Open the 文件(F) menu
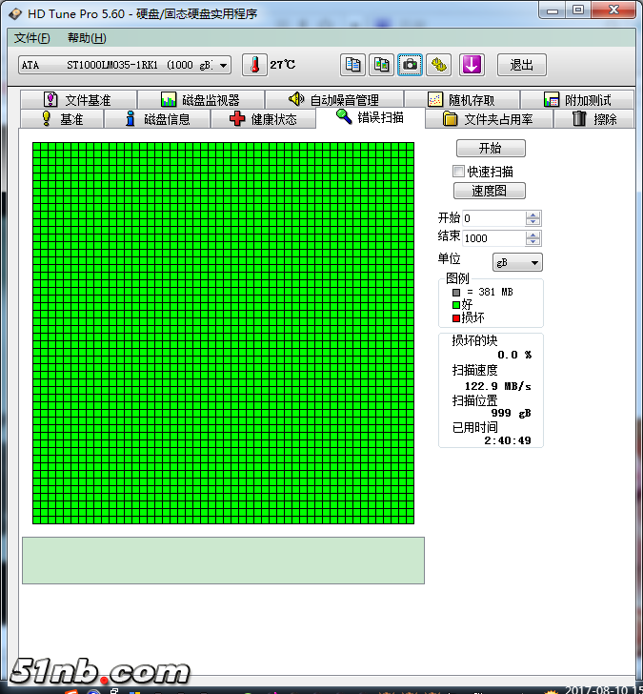This screenshot has width=643, height=694. tap(32, 38)
